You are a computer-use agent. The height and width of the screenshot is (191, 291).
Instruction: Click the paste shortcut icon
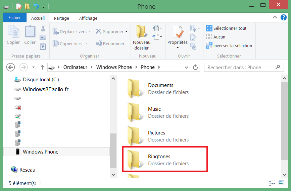pyautogui.click(x=43, y=46)
